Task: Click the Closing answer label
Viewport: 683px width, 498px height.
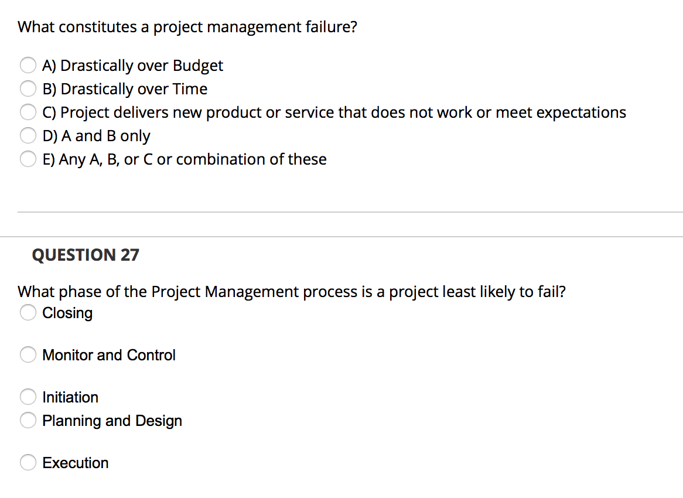Action: coord(67,313)
